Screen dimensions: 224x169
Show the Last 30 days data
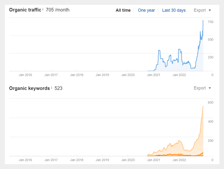(x=174, y=10)
